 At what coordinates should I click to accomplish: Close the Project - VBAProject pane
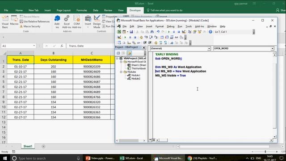pyautogui.click(x=144, y=48)
